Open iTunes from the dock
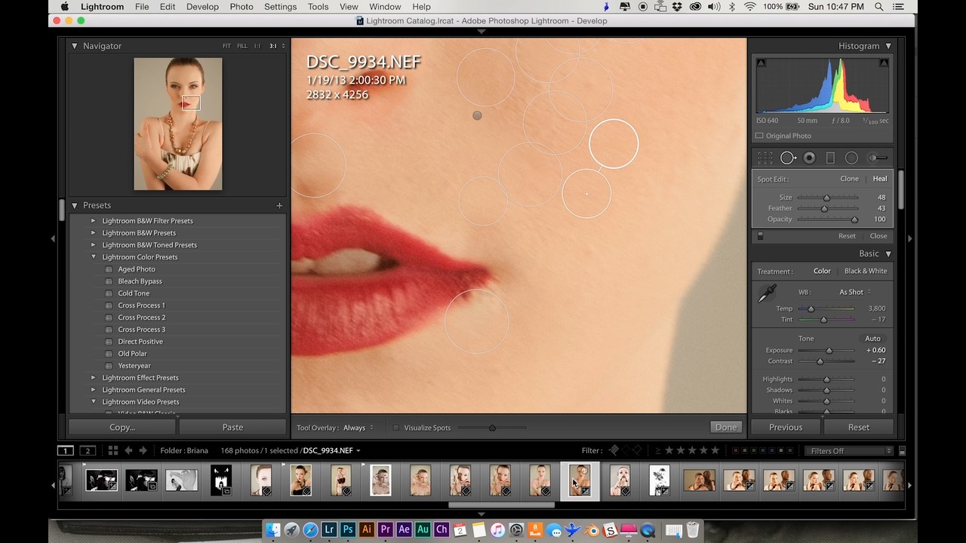The image size is (966, 543). point(497,529)
